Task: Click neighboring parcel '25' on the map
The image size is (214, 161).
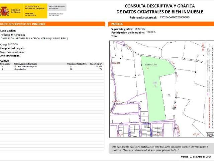Action: (x=139, y=74)
